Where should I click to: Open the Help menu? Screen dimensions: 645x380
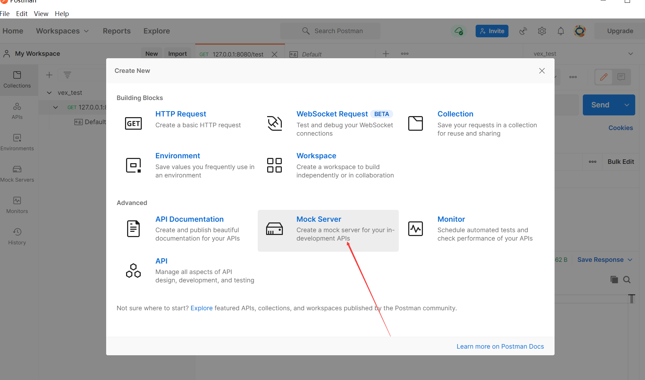pyautogui.click(x=62, y=14)
